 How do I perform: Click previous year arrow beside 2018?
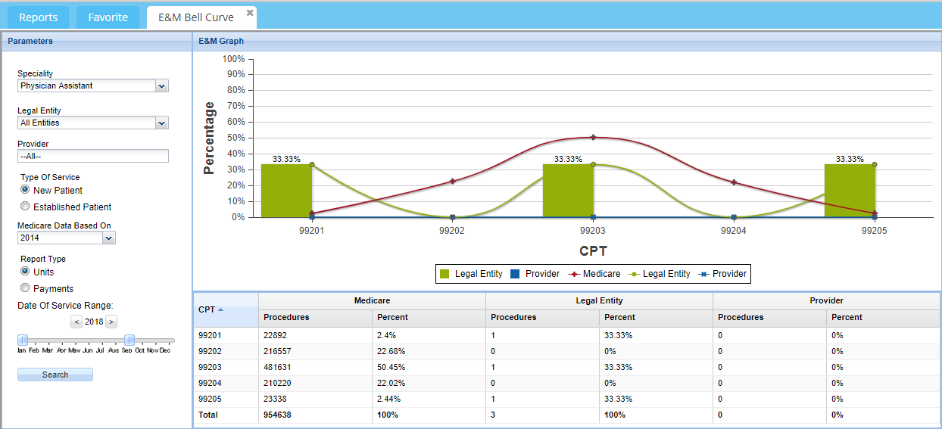(76, 322)
